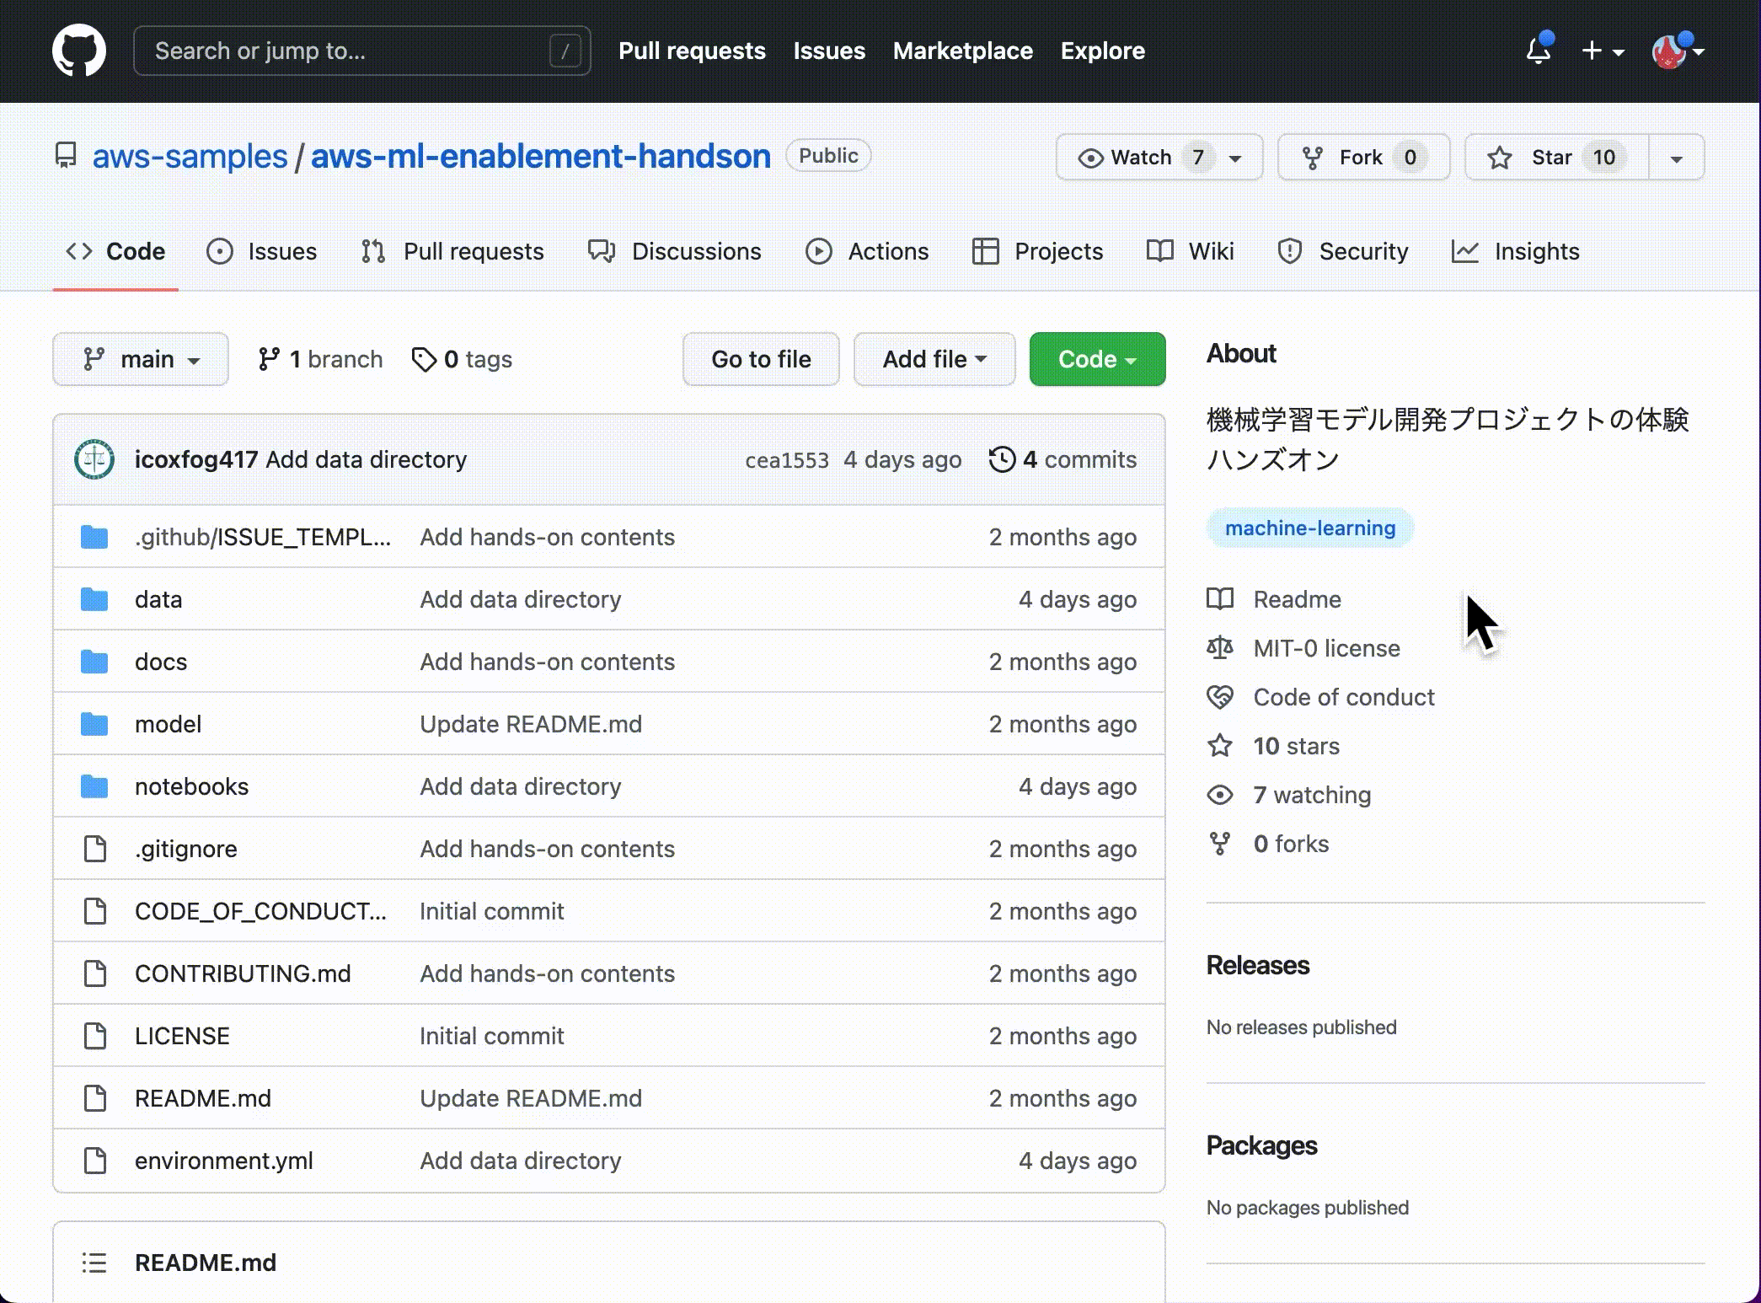
Task: Open Issues in the top navigation
Action: click(x=829, y=51)
